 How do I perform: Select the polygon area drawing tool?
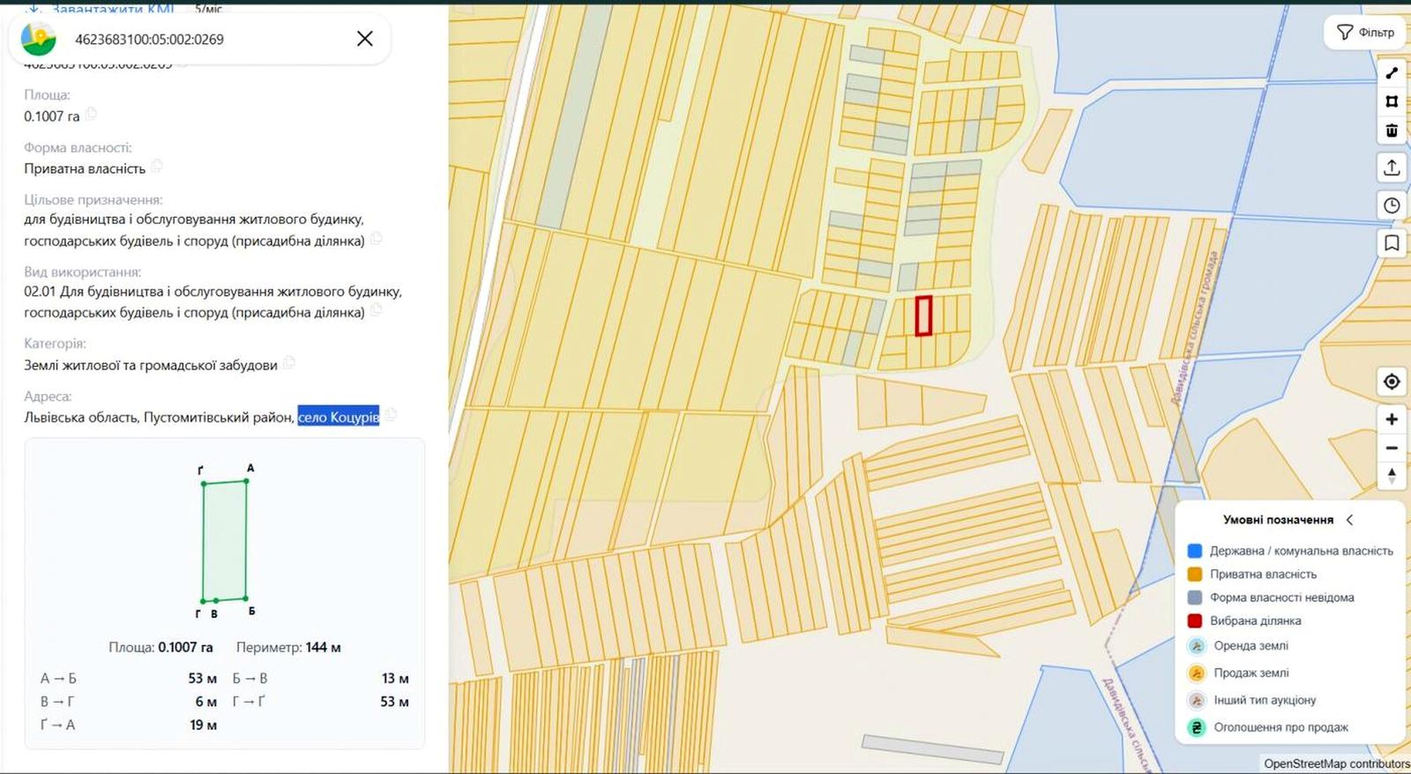[x=1392, y=101]
